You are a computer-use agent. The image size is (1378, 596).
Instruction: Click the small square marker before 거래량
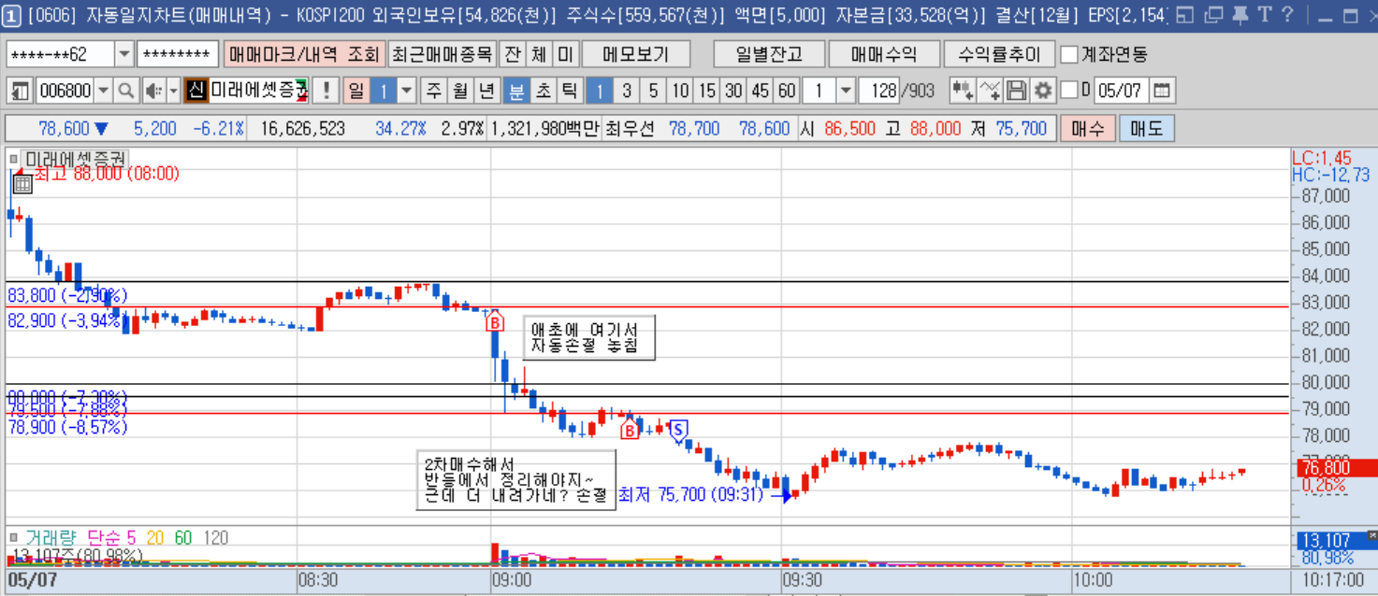click(x=13, y=538)
